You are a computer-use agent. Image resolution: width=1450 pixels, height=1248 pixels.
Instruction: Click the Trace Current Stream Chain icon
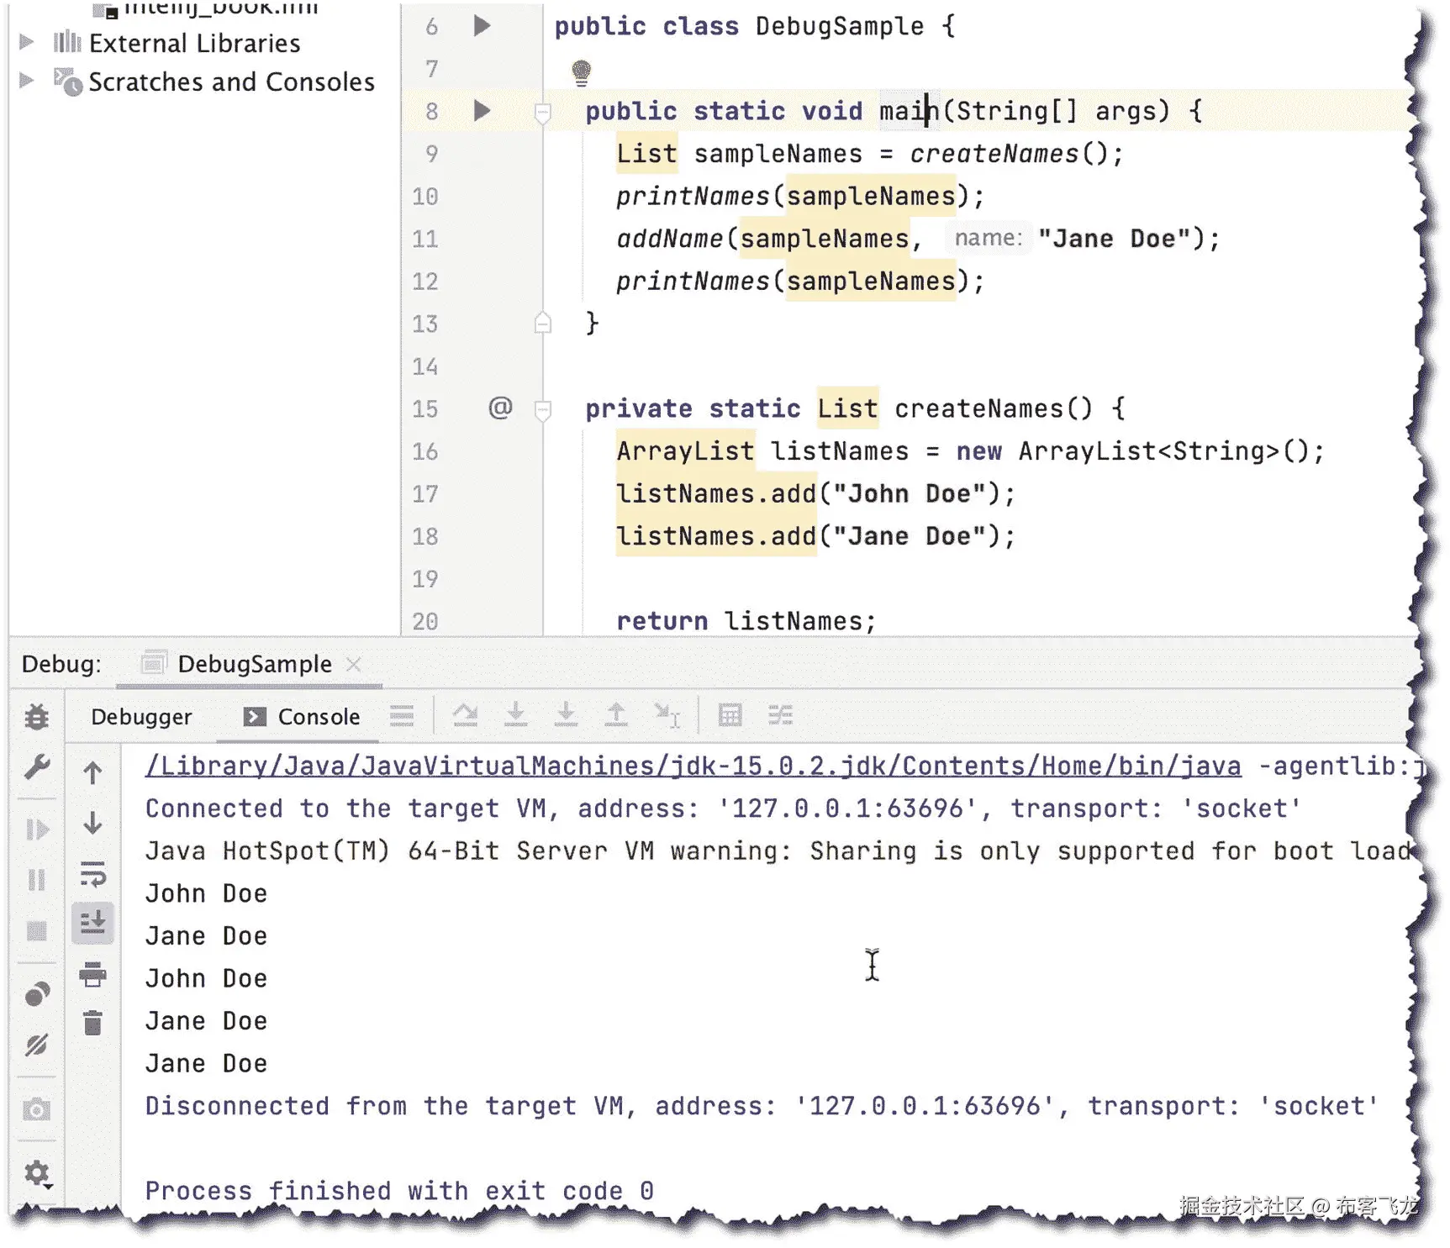pyautogui.click(x=780, y=715)
